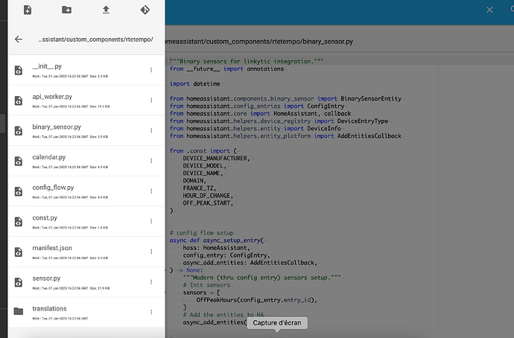Open calendar.py in the file list
514x338 pixels.
pos(86,161)
